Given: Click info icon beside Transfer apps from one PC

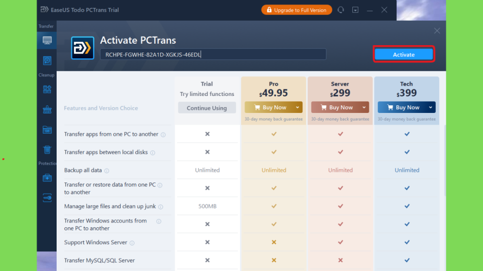Looking at the screenshot, I should 163,135.
